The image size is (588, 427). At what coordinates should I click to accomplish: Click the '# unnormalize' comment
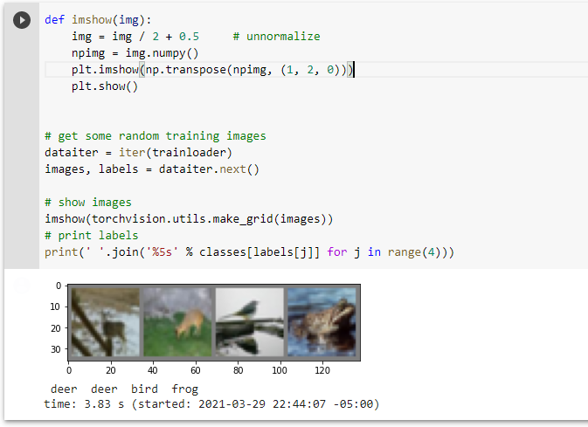pyautogui.click(x=276, y=37)
